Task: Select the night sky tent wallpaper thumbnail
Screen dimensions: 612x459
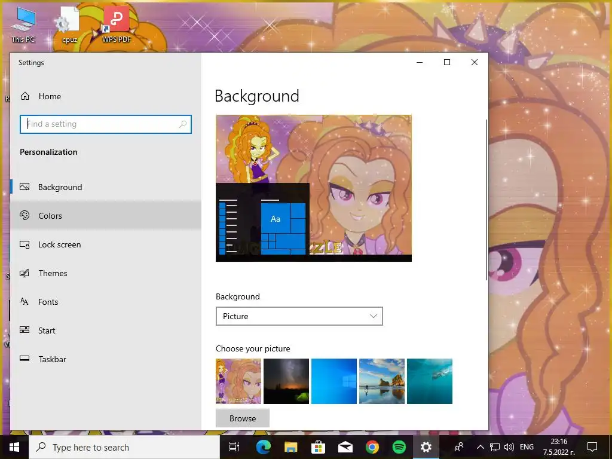Action: pos(286,381)
